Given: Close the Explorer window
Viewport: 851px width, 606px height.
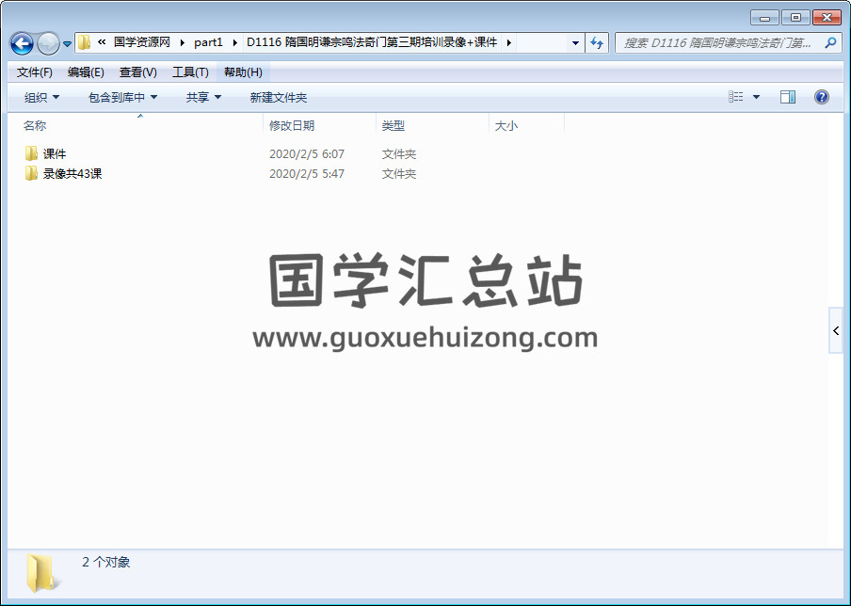Looking at the screenshot, I should pyautogui.click(x=827, y=18).
